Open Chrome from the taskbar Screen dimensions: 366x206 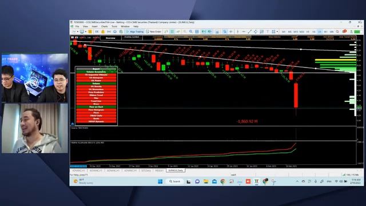tap(222, 181)
